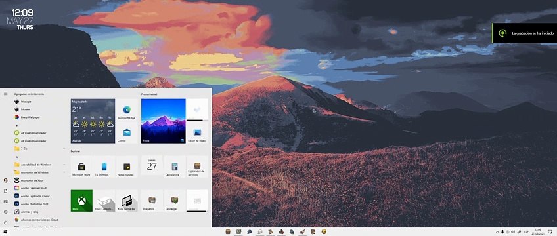Image resolution: width=557 pixels, height=236 pixels.
Task: Open the Imágenes folder tile
Action: [152, 201]
